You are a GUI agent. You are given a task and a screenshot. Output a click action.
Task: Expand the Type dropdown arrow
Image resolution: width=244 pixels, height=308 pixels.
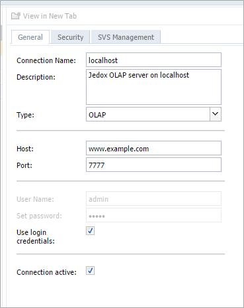tap(216, 114)
